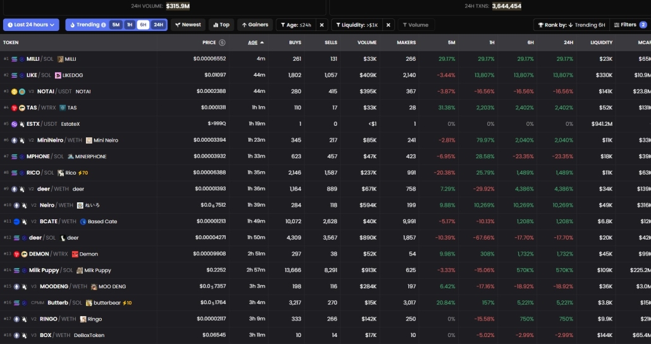Sort by the 5M change column header

[452, 42]
